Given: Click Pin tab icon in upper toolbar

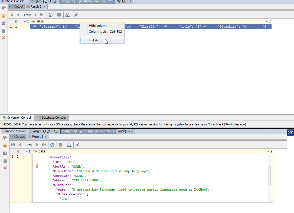Looking at the screenshot, I should (76, 15).
